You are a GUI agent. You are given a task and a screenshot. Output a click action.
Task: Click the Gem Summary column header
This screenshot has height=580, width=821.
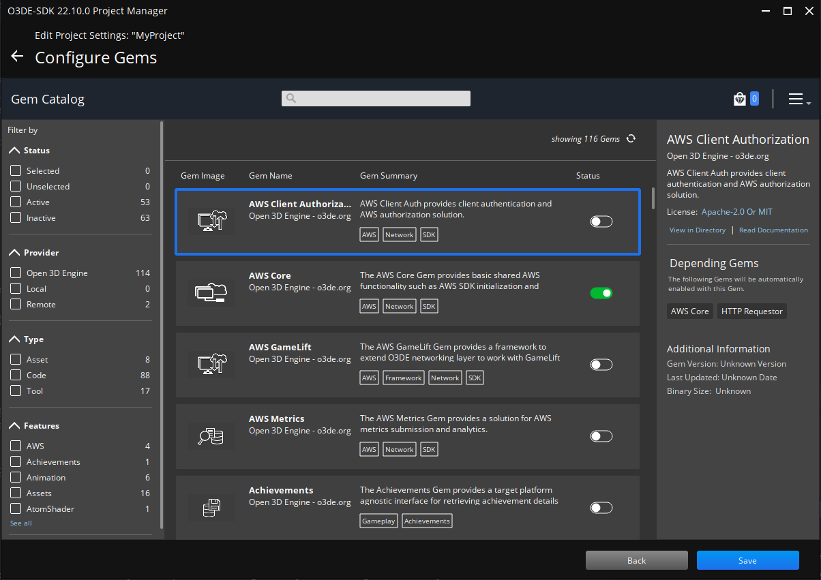(x=389, y=176)
